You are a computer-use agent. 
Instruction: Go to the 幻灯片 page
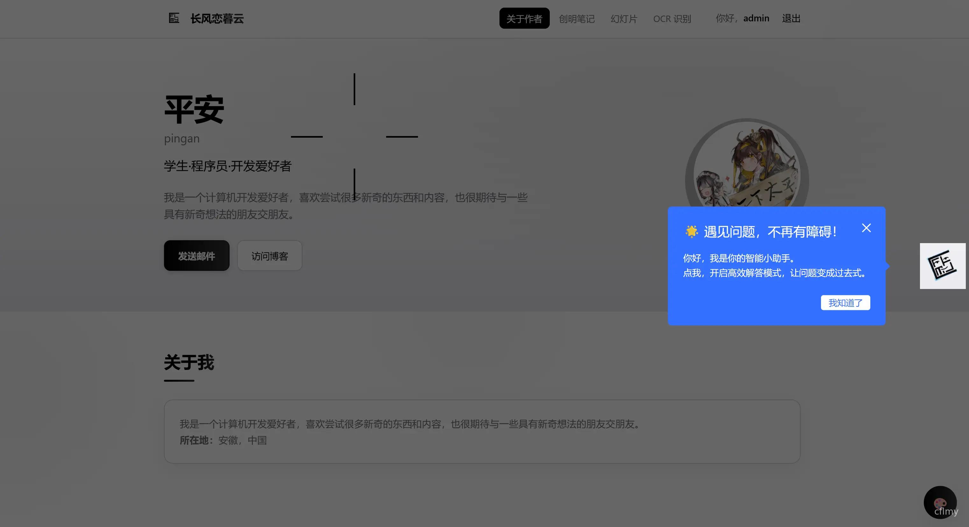(x=624, y=18)
